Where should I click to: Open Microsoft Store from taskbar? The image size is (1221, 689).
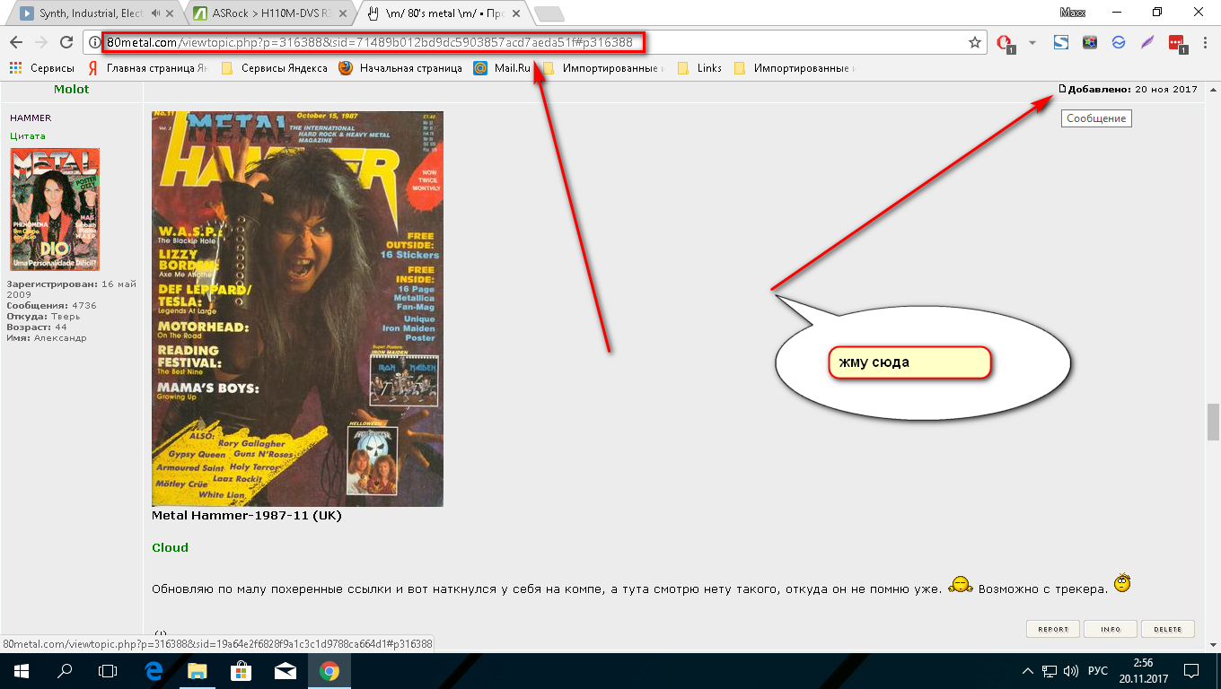[x=242, y=670]
